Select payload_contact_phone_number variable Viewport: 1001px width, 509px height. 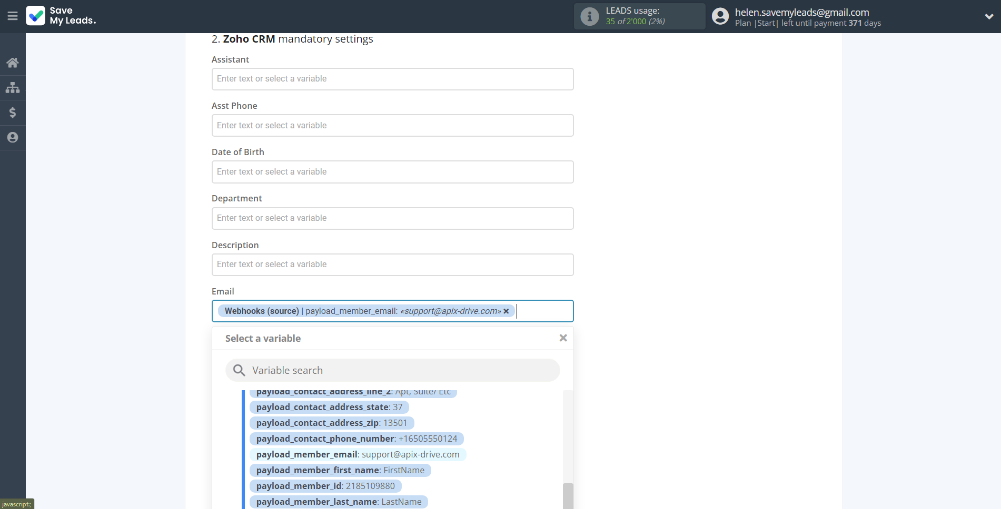pos(356,439)
